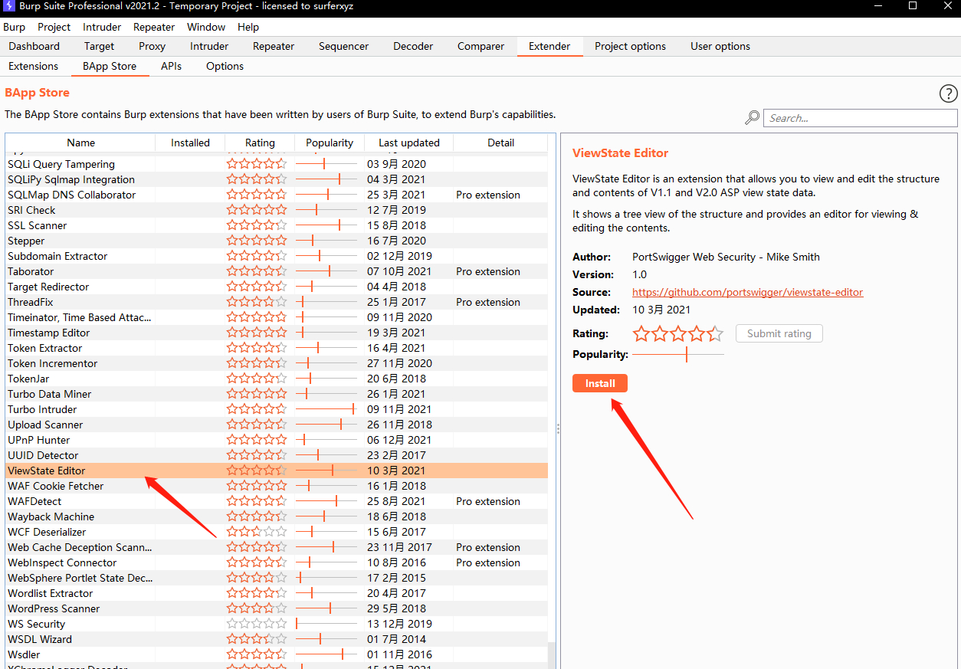This screenshot has height=669, width=961.
Task: Click the third rating star in details panel
Action: 678,333
